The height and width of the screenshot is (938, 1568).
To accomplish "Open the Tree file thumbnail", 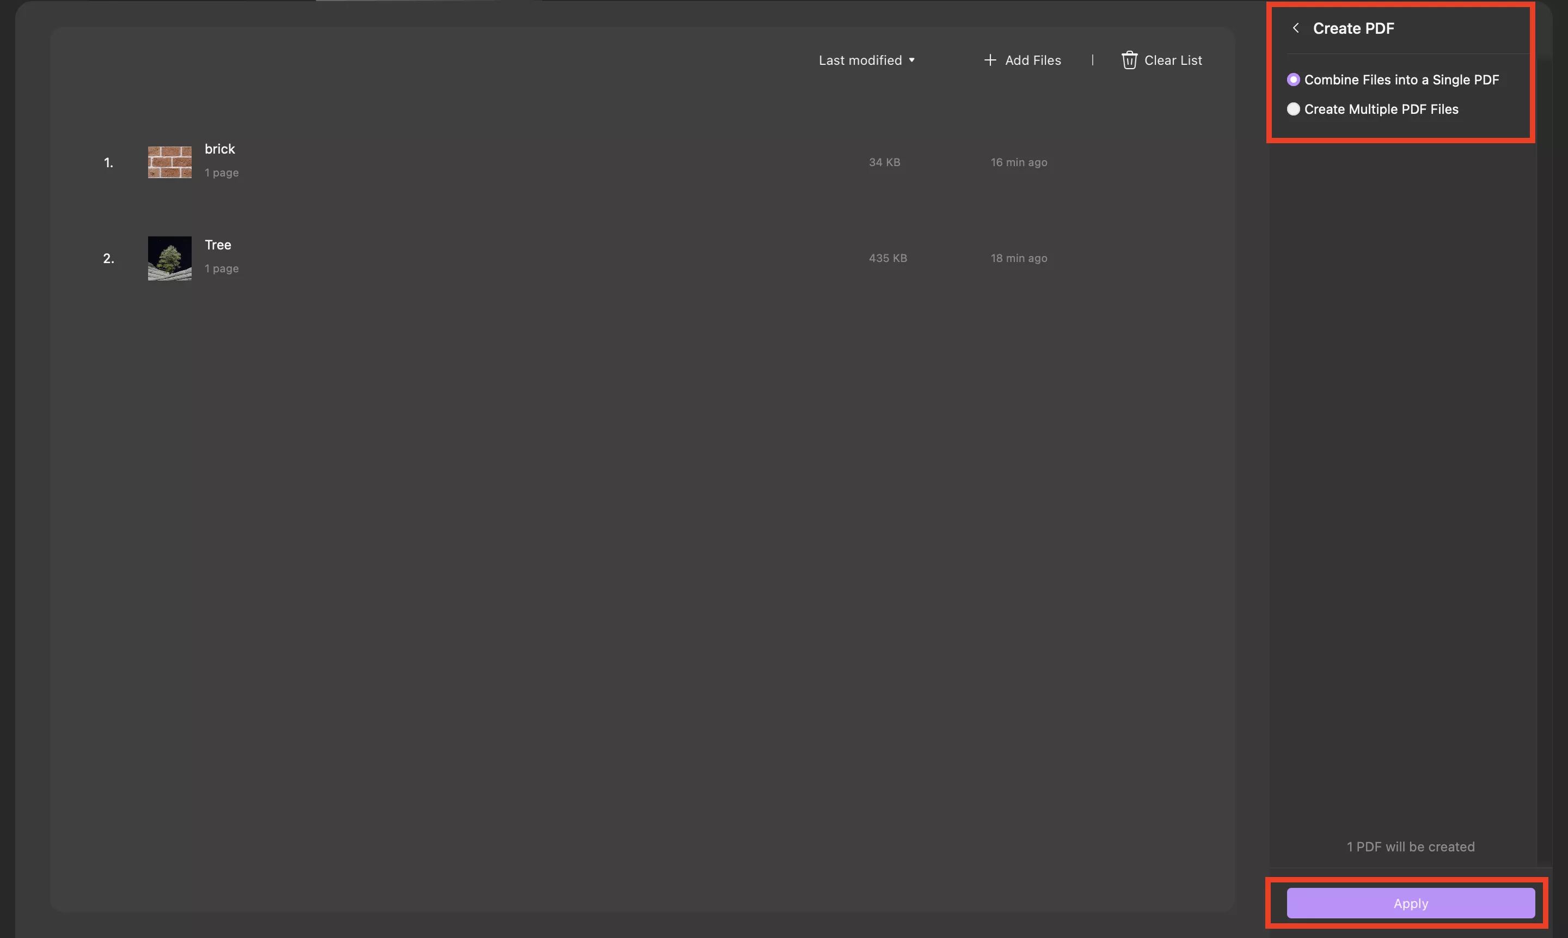I will (169, 259).
